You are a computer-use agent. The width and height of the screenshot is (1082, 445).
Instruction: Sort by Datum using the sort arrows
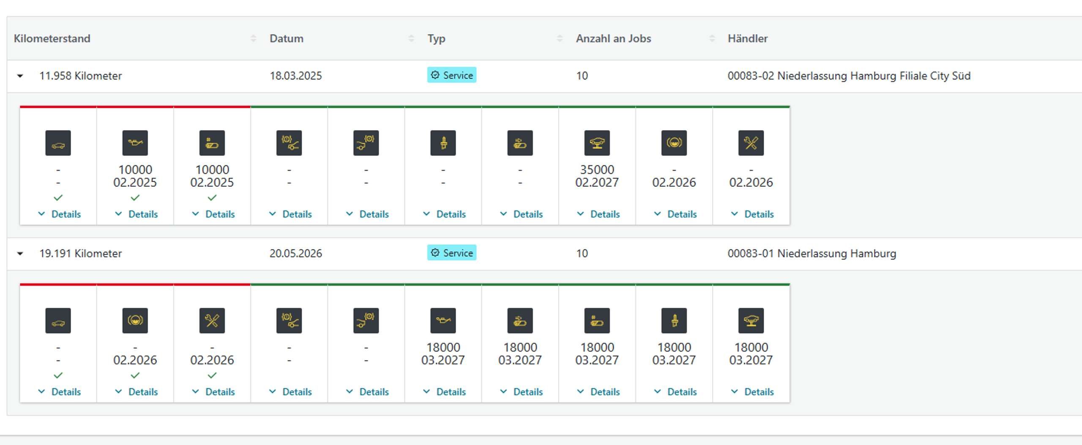(411, 38)
